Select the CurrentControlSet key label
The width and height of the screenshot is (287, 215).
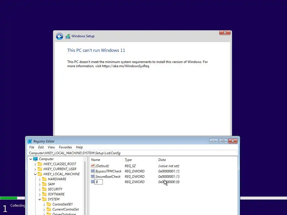[66, 209]
